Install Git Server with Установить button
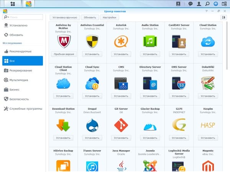The height and width of the screenshot is (172, 230). tap(121, 138)
